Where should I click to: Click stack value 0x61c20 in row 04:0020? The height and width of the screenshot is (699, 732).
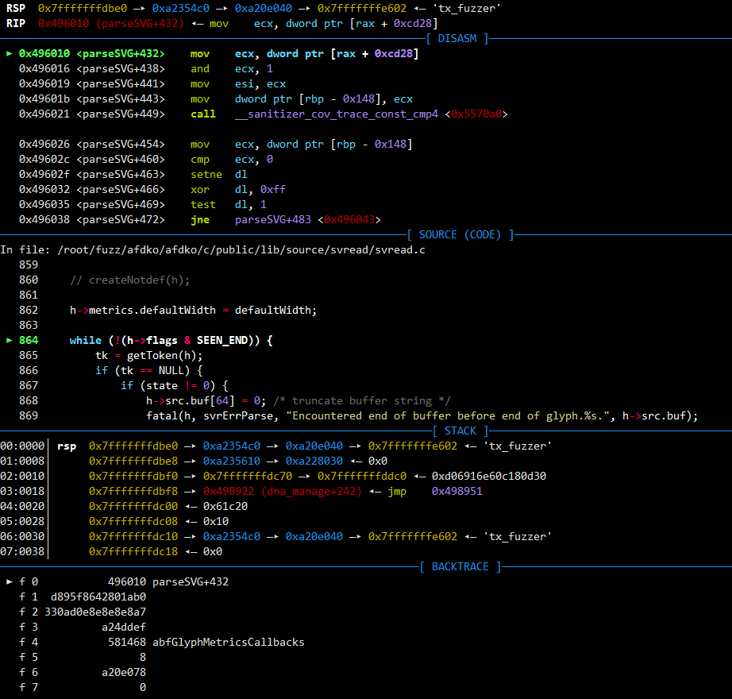(225, 506)
